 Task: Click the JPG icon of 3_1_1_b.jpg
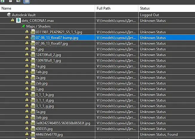33,95
